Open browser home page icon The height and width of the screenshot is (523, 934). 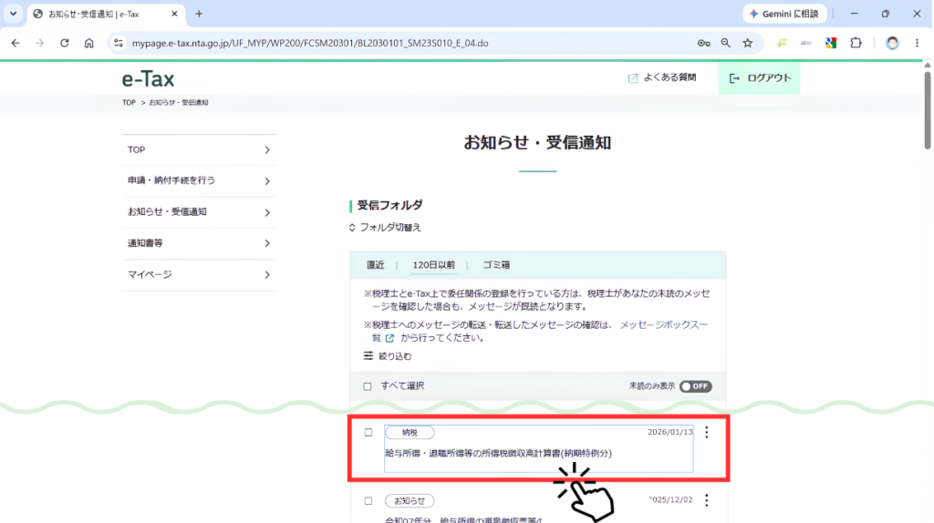tap(88, 43)
